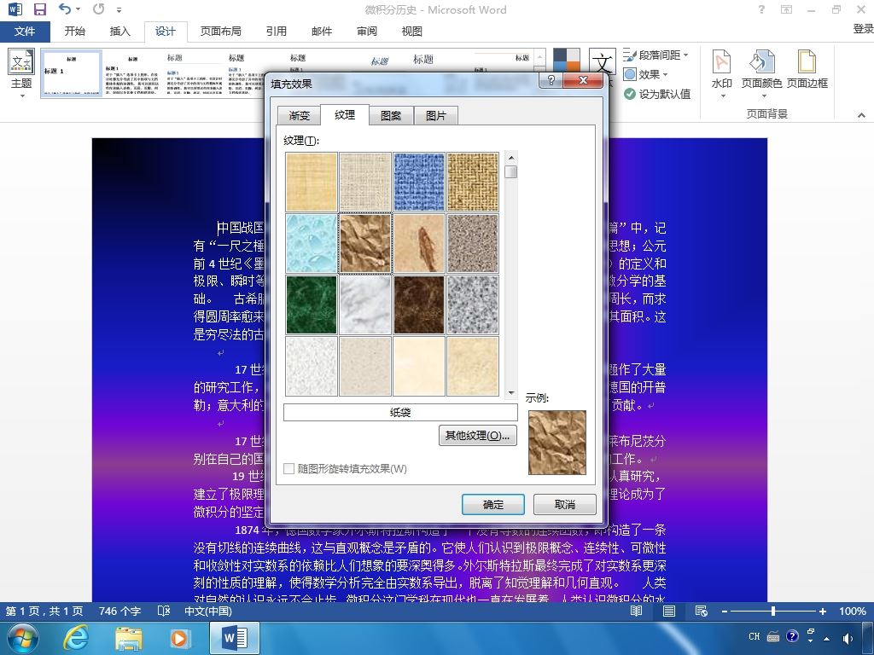Screen dimensions: 874x655
Task: Click the 取消 (Cancel) button
Action: pyautogui.click(x=565, y=505)
